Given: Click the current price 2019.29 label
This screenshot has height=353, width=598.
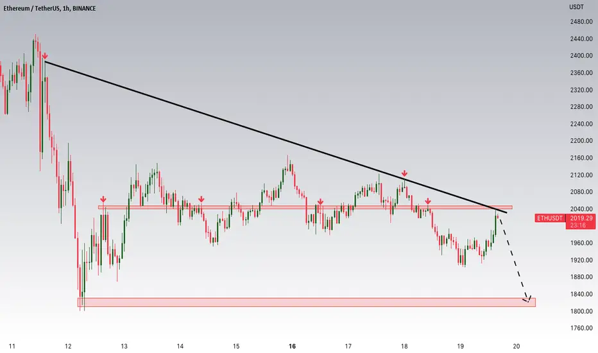Looking at the screenshot, I should (581, 218).
